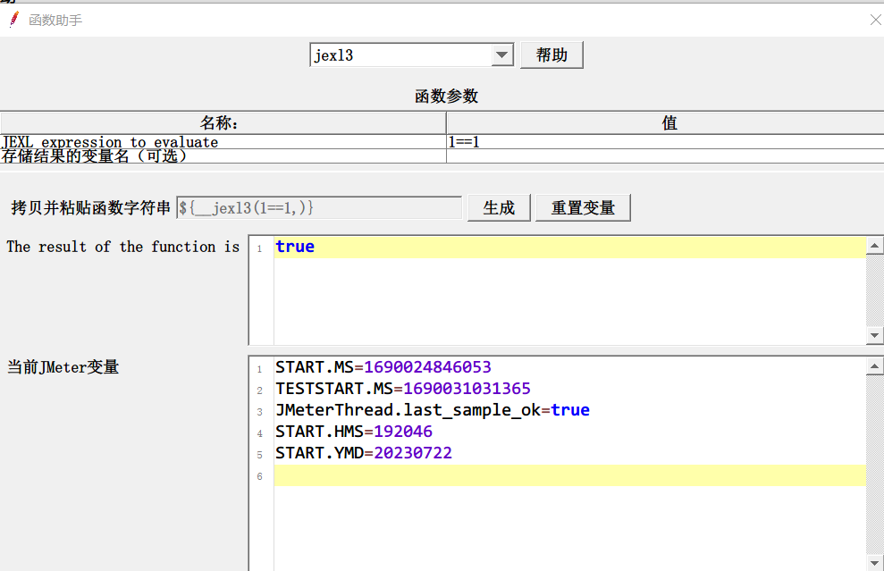Viewport: 884px width, 571px height.
Task: Click the 'true' result line
Action: [569, 247]
